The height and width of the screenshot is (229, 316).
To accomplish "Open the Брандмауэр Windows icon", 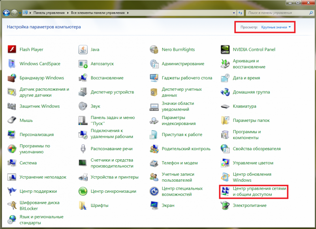I will tap(12, 78).
